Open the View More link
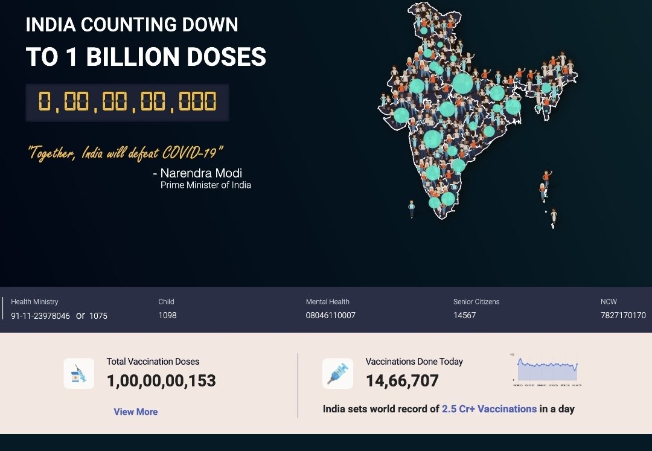The image size is (652, 451). point(136,412)
